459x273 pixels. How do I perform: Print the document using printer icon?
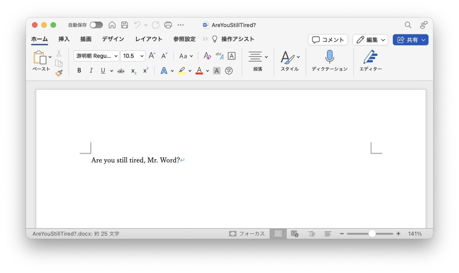tap(168, 25)
